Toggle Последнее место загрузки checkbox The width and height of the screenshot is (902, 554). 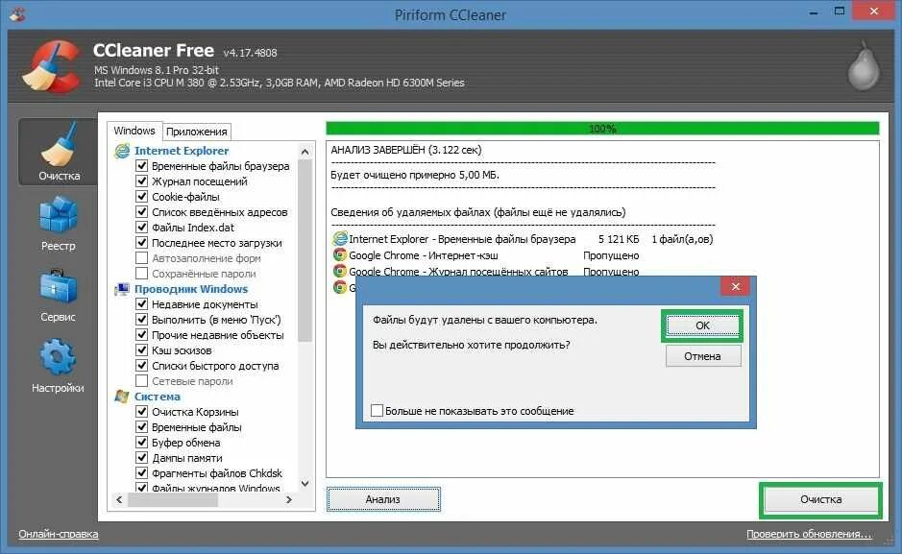[x=141, y=243]
